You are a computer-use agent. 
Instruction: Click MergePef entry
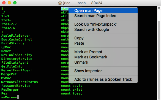coord(9,74)
